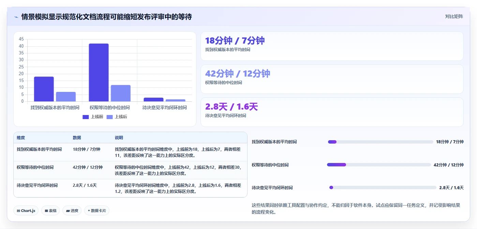477x229 pixels.
Task: Click stat card caption 找到权威版本的平均时间
Action: pyautogui.click(x=227, y=50)
